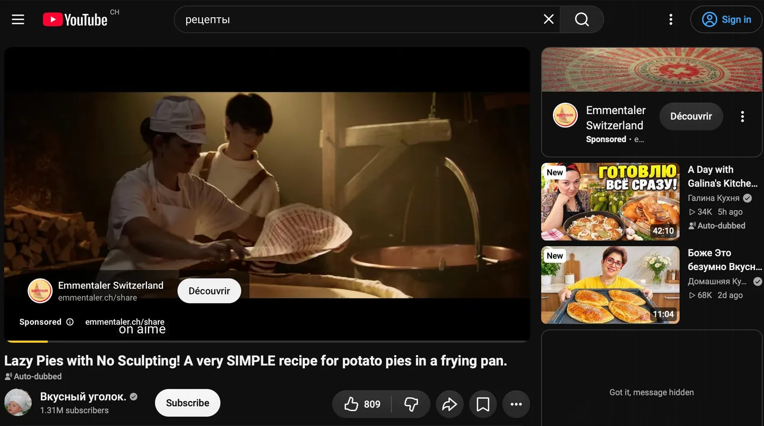The image size is (764, 426).
Task: Click Emmentaler logo avatar in sidebar ad
Action: pyautogui.click(x=565, y=115)
